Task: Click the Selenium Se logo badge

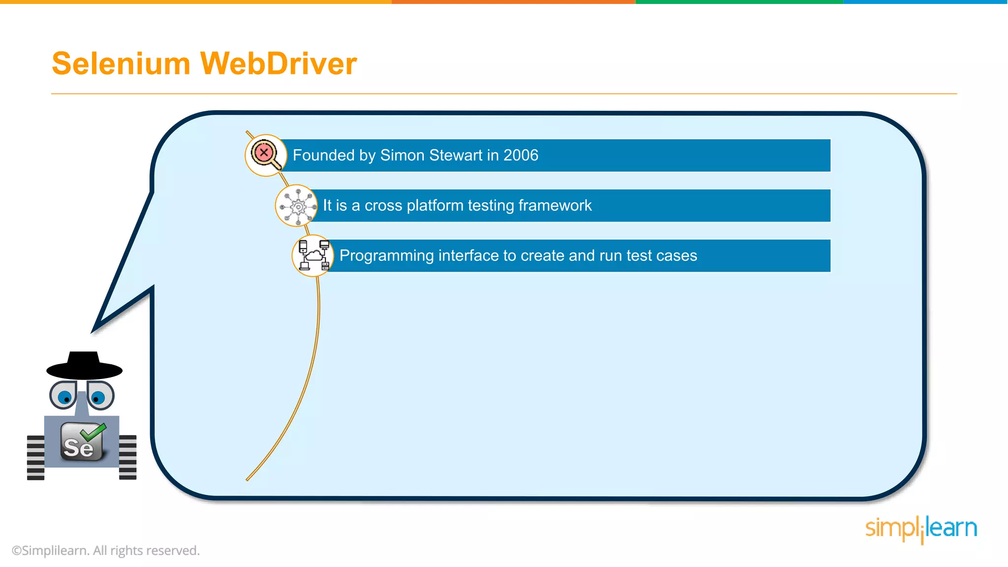Action: click(x=83, y=442)
